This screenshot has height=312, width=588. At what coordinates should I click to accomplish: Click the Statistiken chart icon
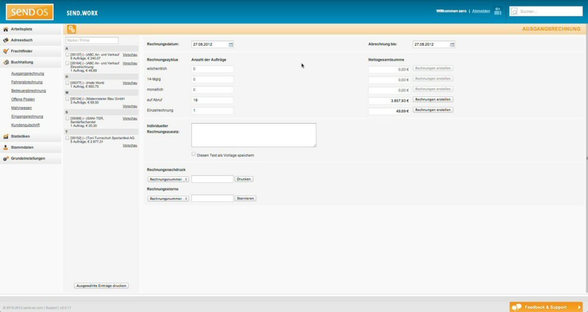[5, 137]
